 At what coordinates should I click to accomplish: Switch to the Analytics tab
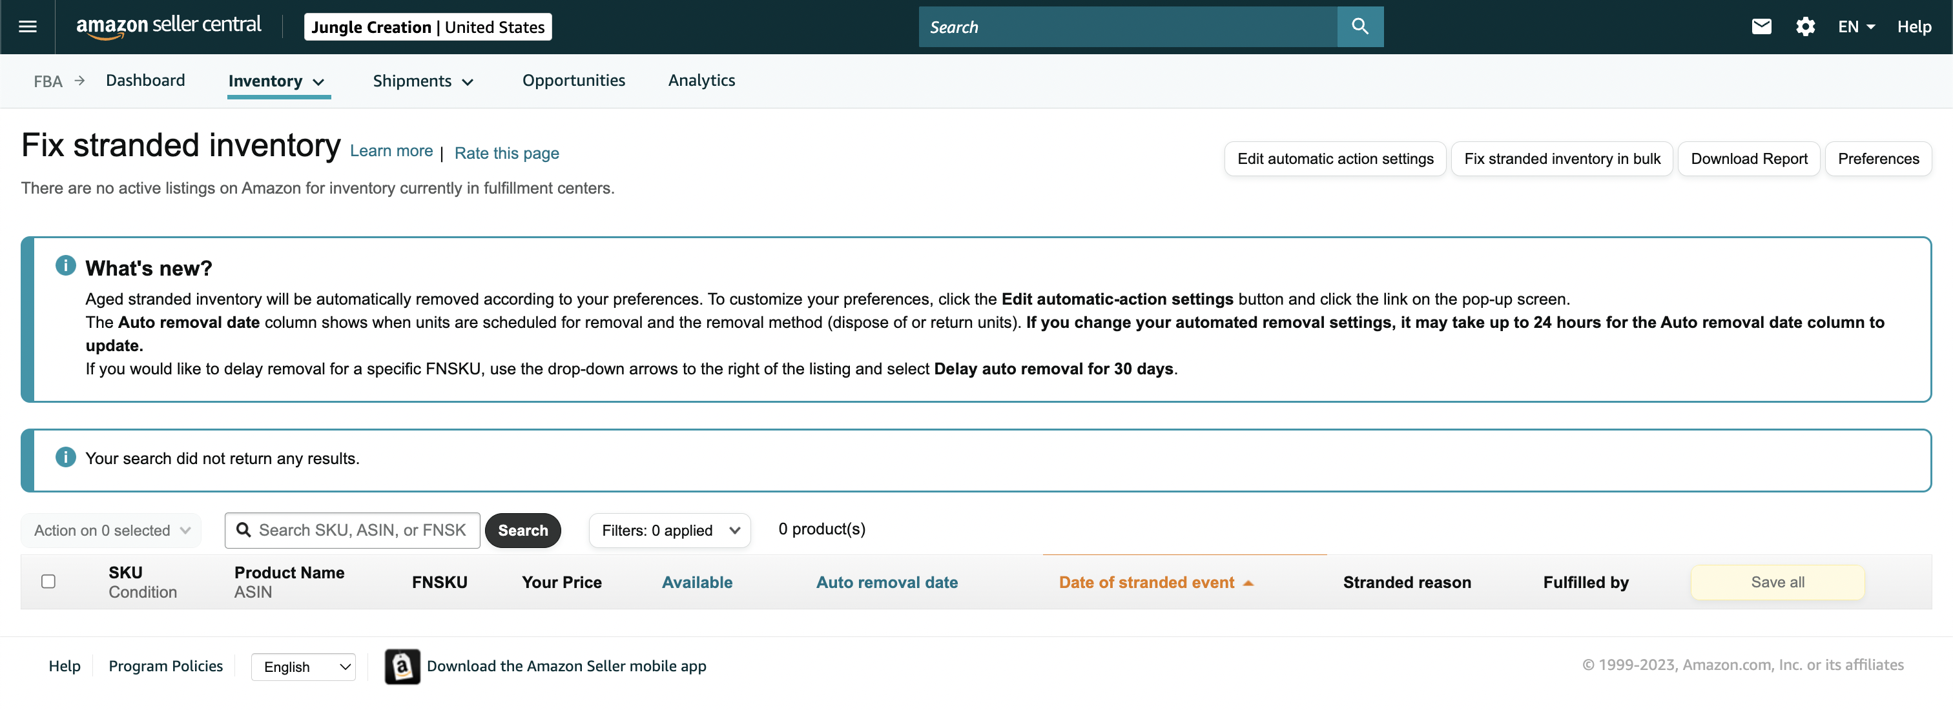coord(701,80)
